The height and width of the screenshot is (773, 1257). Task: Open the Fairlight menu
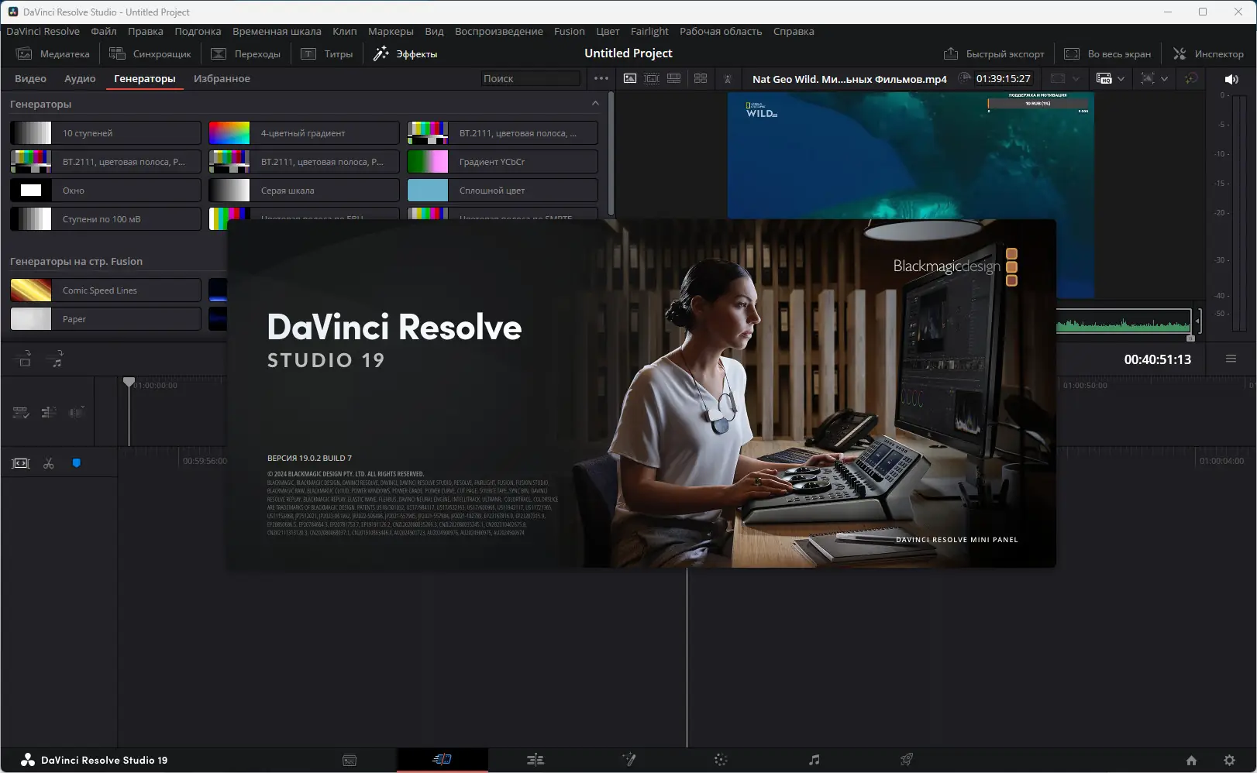point(649,31)
